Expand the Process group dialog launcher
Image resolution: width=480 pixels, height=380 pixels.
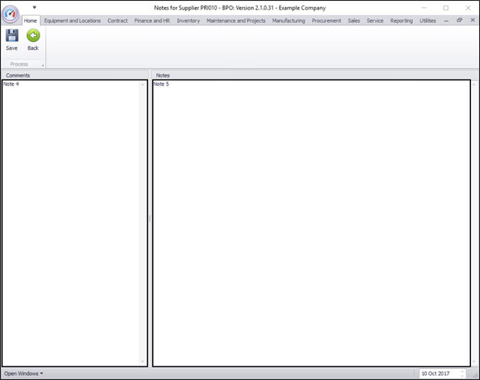click(x=43, y=65)
